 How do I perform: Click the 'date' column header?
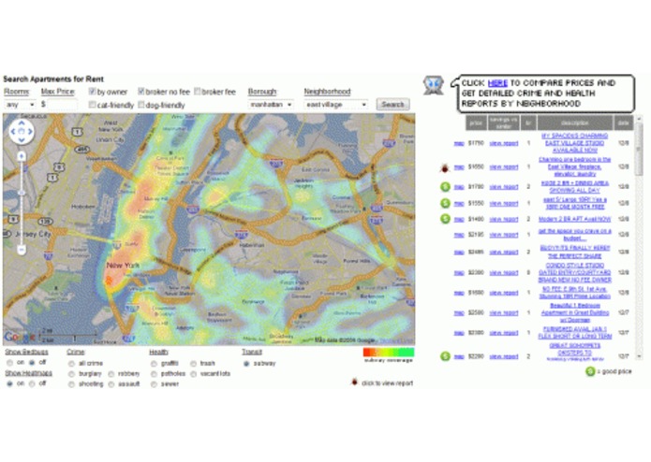click(x=623, y=123)
